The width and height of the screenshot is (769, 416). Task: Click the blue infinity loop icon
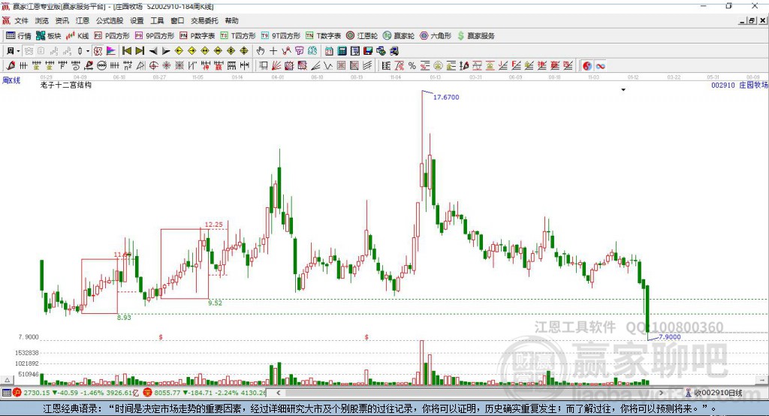pos(600,66)
